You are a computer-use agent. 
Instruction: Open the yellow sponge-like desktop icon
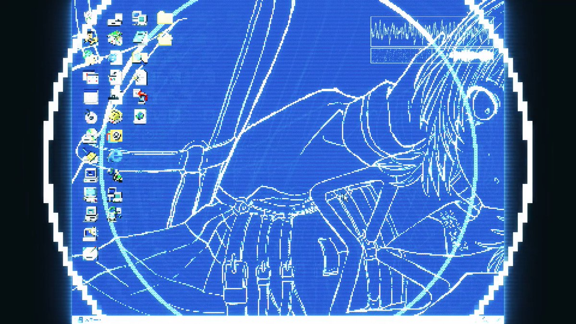115,116
